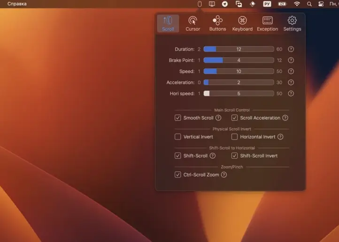Enable the Vertical Invert checkbox
The width and height of the screenshot is (339, 242).
pos(177,137)
